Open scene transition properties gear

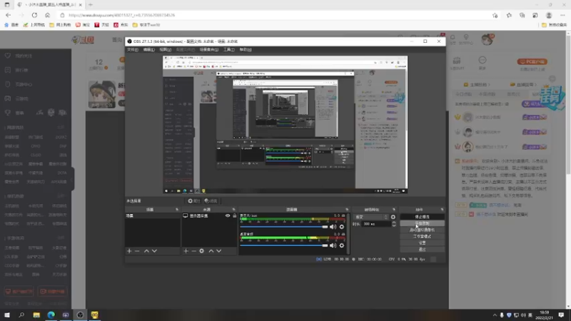pyautogui.click(x=393, y=217)
